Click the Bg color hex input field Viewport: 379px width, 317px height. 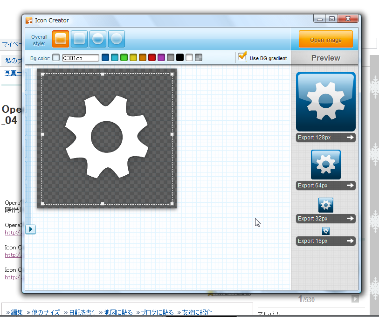81,58
